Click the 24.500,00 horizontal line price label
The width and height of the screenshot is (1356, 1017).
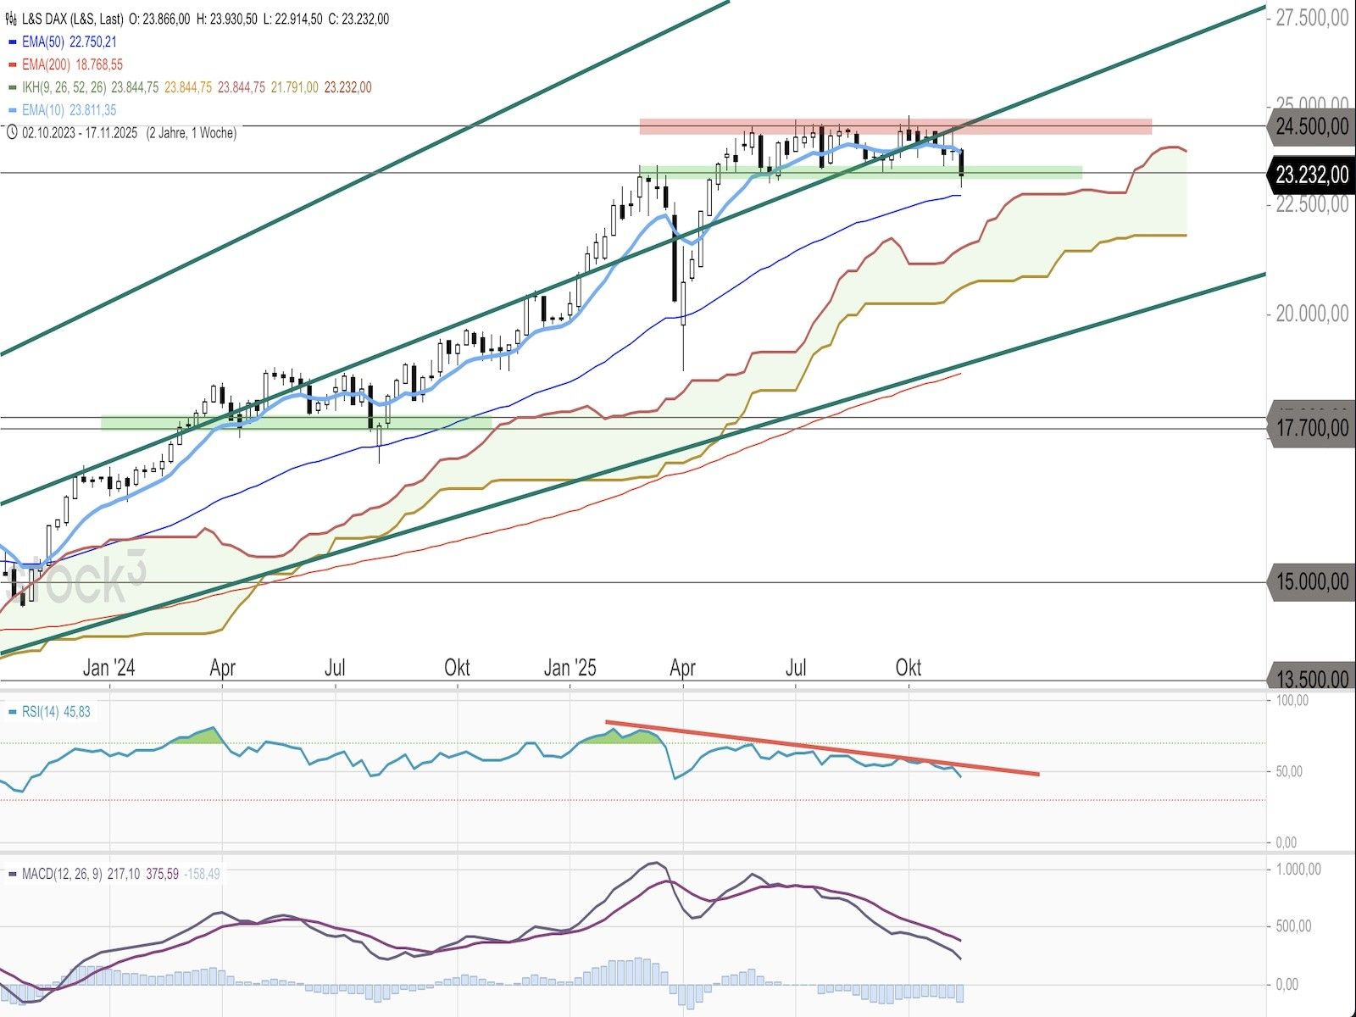(x=1312, y=127)
